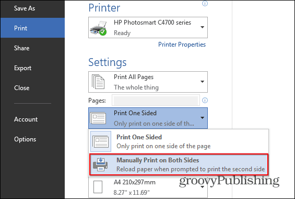Click the one-sided page icon in combo box
Screen dimensions: 295x199
pos(98,118)
